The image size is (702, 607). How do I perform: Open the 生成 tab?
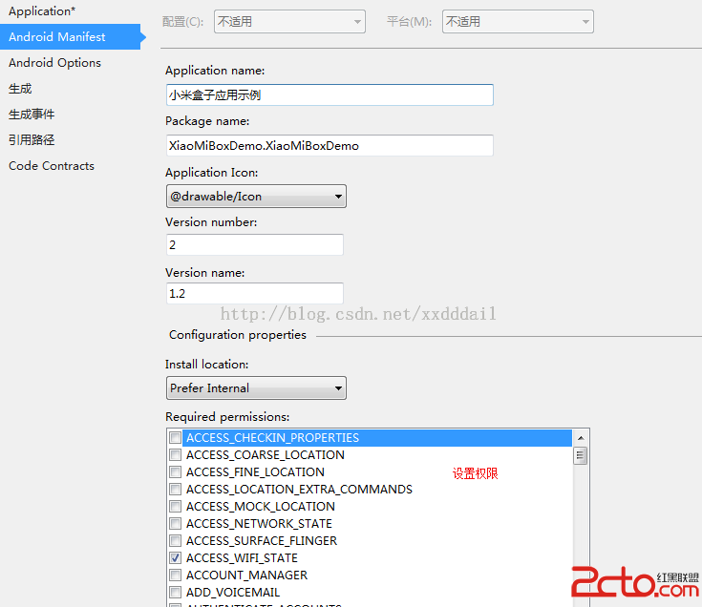click(x=20, y=89)
